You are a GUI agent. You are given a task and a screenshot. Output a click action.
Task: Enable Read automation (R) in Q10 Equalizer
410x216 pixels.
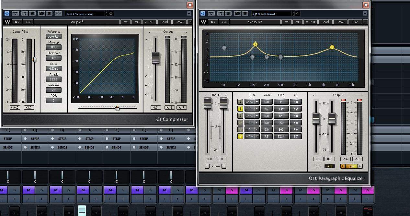[x=221, y=14]
